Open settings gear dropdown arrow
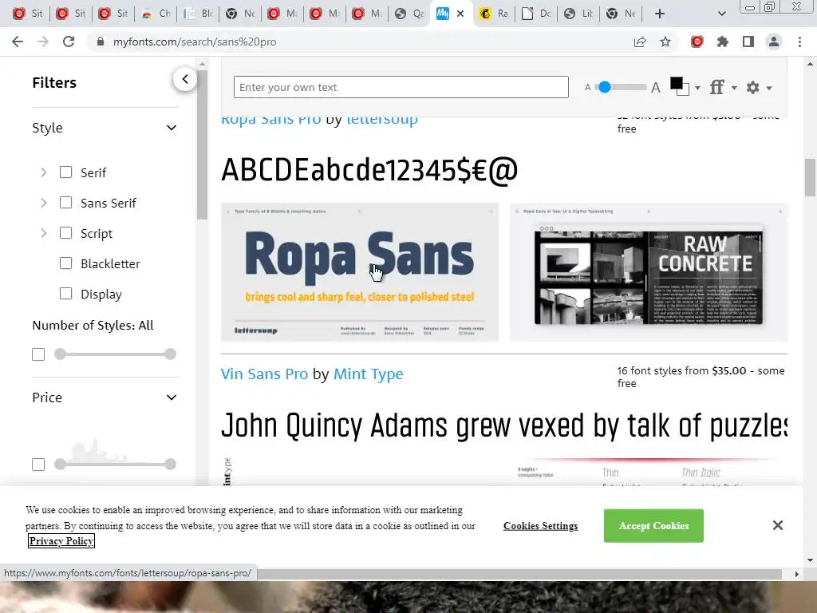The height and width of the screenshot is (613, 817). [769, 88]
